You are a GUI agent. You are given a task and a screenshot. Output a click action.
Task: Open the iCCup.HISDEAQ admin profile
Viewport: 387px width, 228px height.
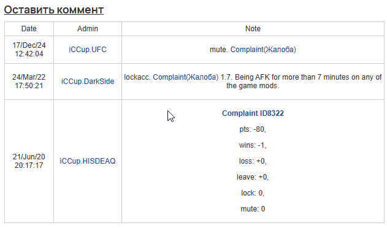(88, 161)
